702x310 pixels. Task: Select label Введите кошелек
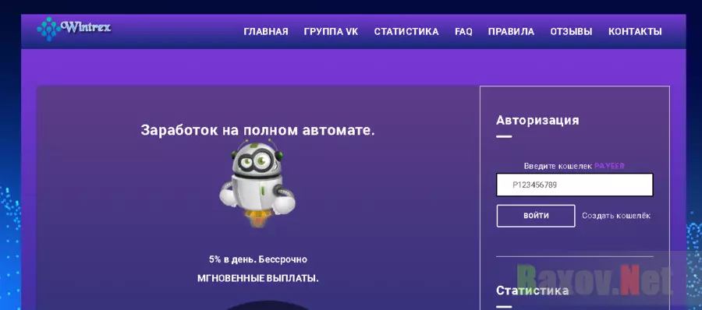coord(558,166)
